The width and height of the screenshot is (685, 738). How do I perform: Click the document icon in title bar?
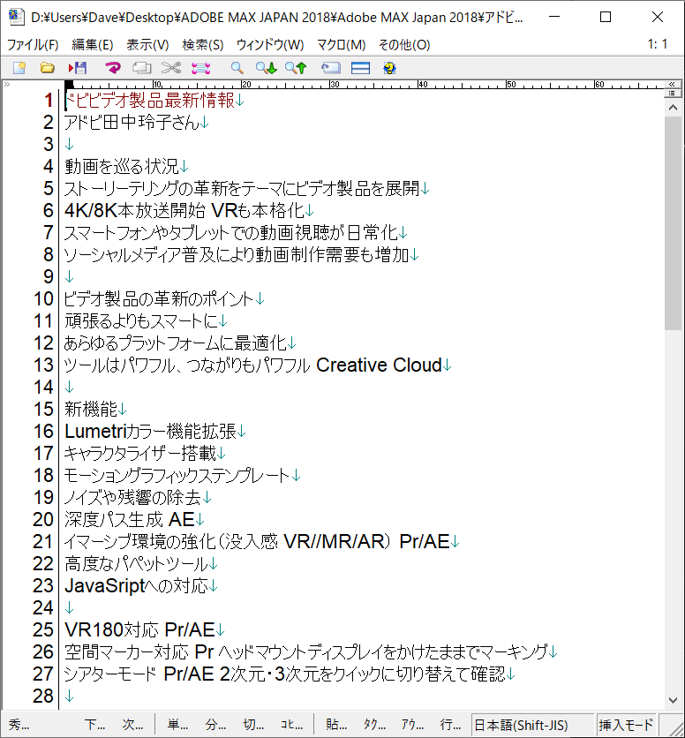click(17, 17)
